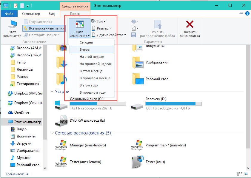Click the Этот компьютер ribbon icon

(x=12, y=29)
